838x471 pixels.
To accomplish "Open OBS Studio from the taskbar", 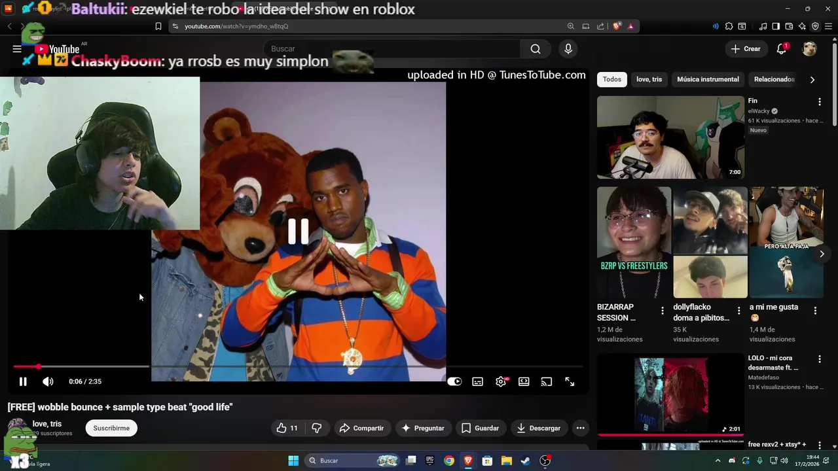I will pyautogui.click(x=545, y=461).
